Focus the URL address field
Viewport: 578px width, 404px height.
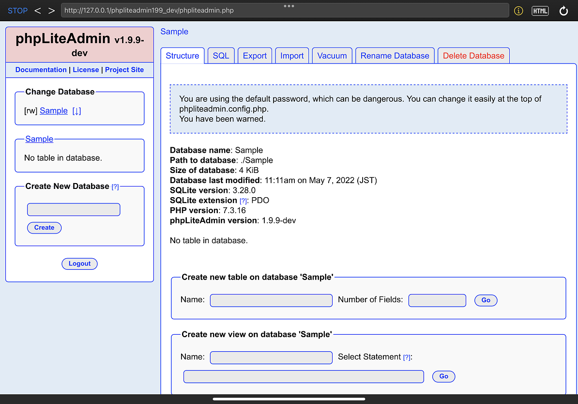[x=285, y=10]
